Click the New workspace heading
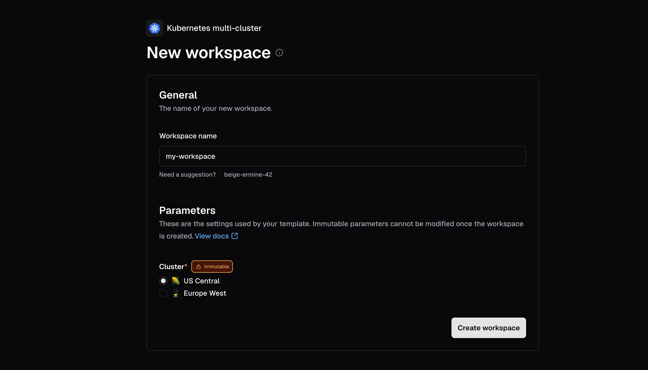Image resolution: width=648 pixels, height=370 pixels. [x=209, y=53]
